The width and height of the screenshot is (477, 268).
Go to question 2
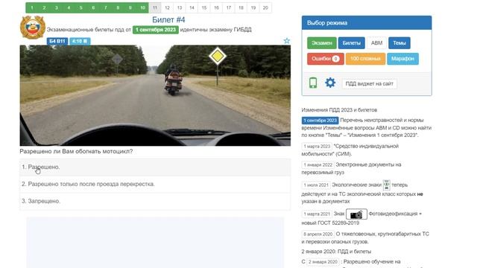pos(44,8)
